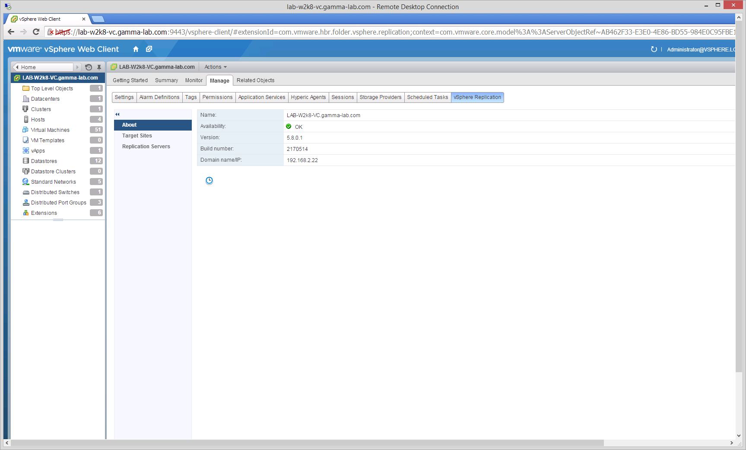746x450 pixels.
Task: Click the clock icon under details
Action: tap(209, 181)
